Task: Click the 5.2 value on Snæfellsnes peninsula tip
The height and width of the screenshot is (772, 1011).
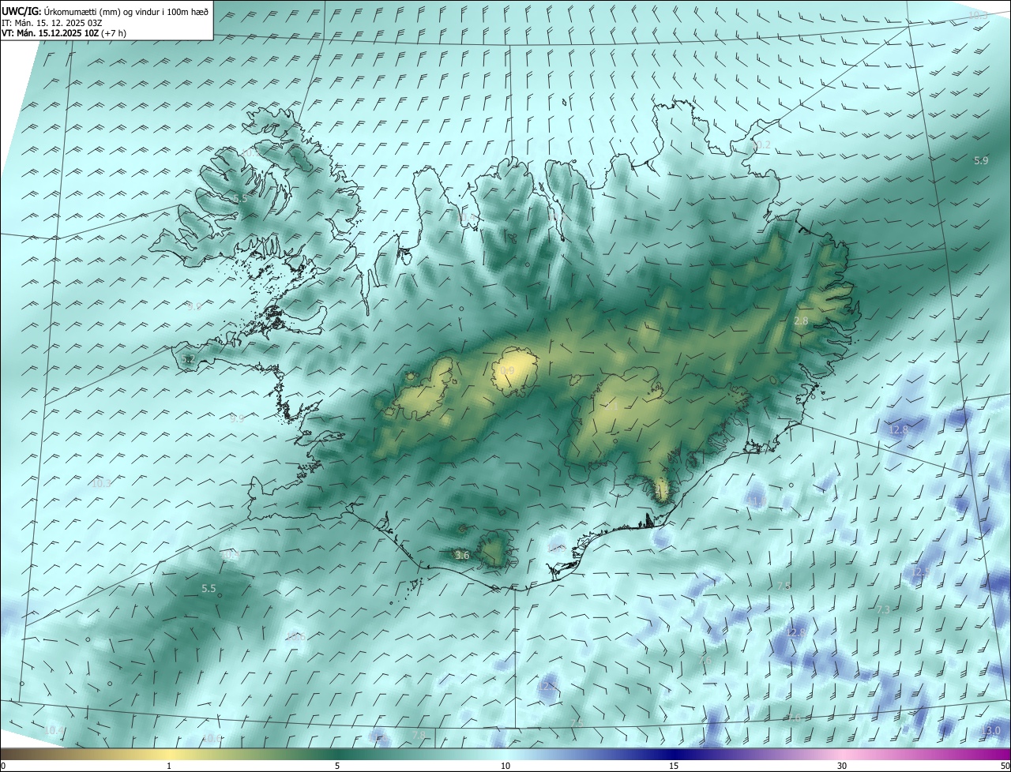Action: click(187, 358)
